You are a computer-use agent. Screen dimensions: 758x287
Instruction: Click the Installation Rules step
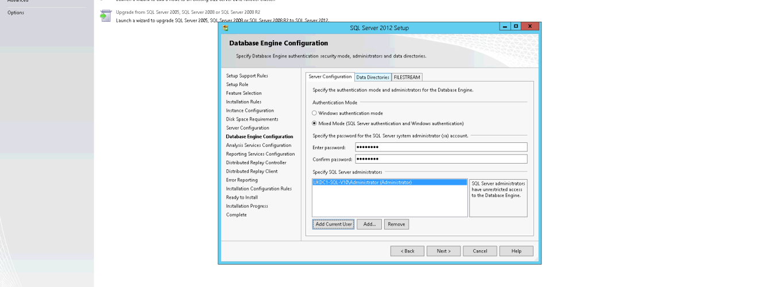(243, 102)
